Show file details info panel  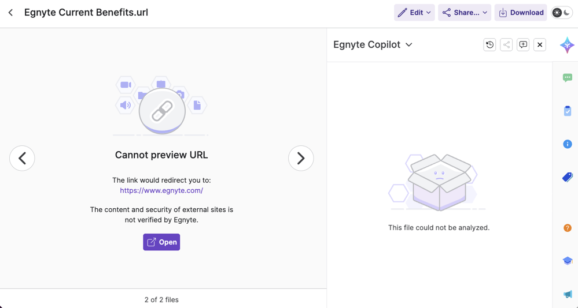coord(567,144)
